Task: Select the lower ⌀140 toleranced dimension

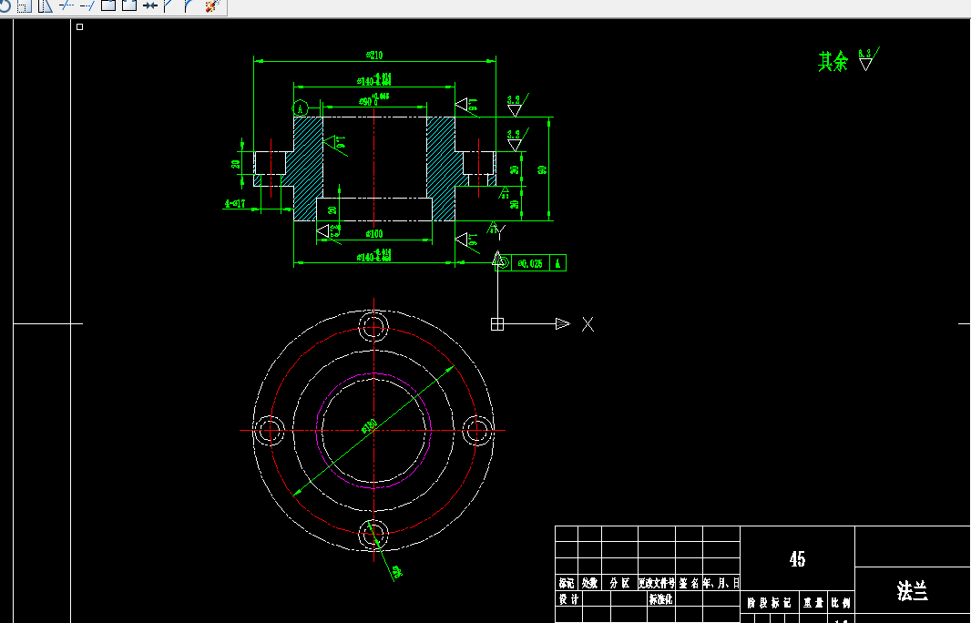Action: click(x=374, y=255)
